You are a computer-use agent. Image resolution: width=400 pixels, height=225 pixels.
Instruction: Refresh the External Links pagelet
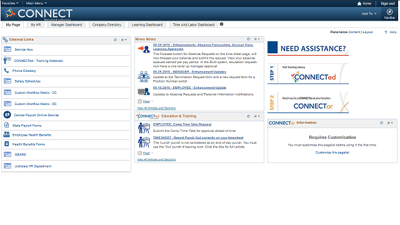click(x=115, y=40)
